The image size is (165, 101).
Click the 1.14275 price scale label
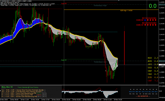pyautogui.click(x=162, y=13)
